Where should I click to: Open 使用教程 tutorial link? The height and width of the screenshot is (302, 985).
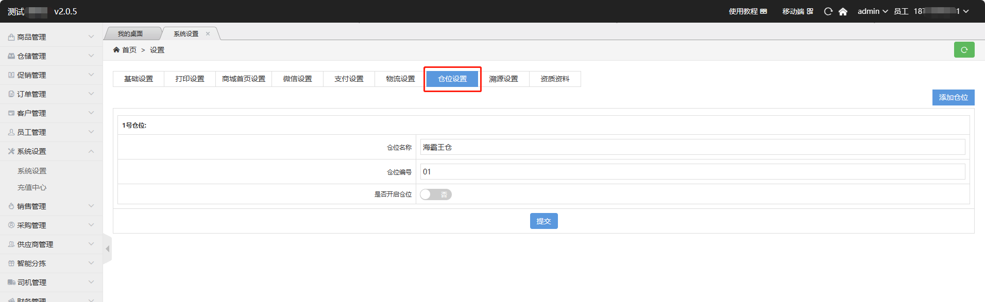point(748,11)
